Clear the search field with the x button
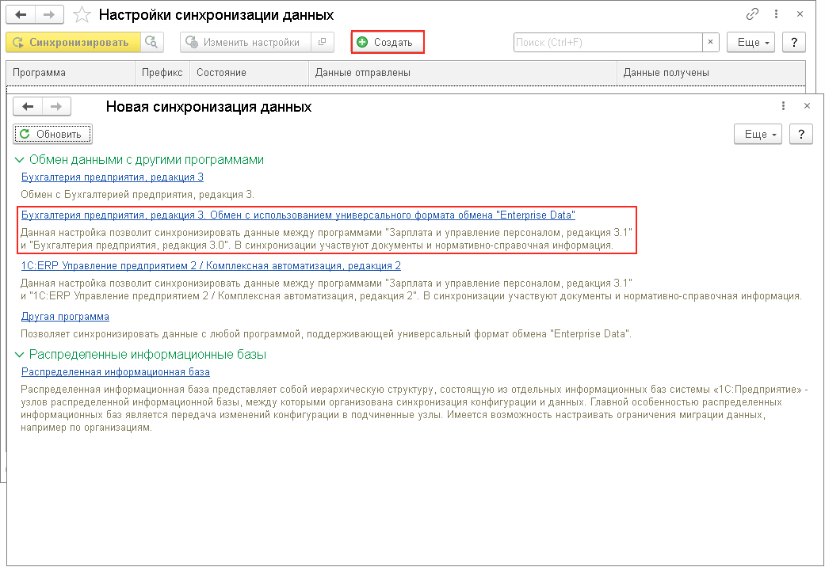Screen dimensions: 825x567 pyautogui.click(x=711, y=42)
